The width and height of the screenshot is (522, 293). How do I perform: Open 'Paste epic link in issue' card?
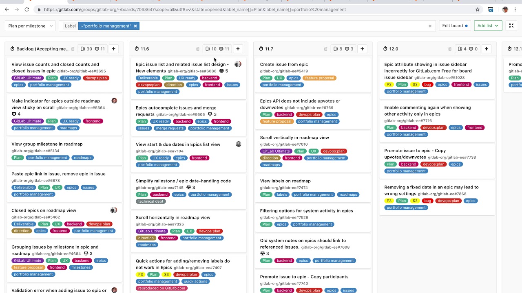[x=58, y=174]
